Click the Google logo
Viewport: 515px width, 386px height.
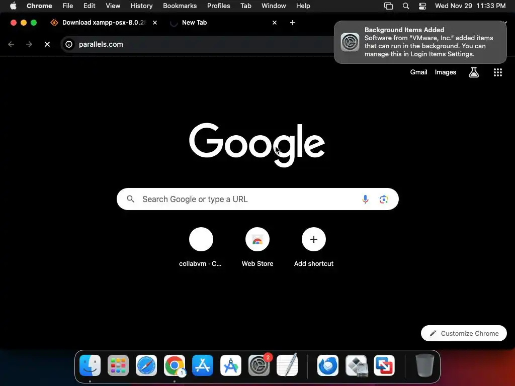click(x=257, y=144)
